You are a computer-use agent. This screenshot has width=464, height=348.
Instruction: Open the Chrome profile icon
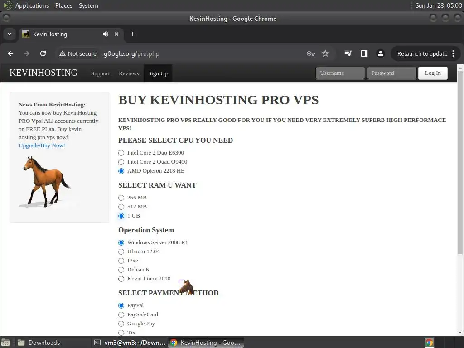(381, 53)
